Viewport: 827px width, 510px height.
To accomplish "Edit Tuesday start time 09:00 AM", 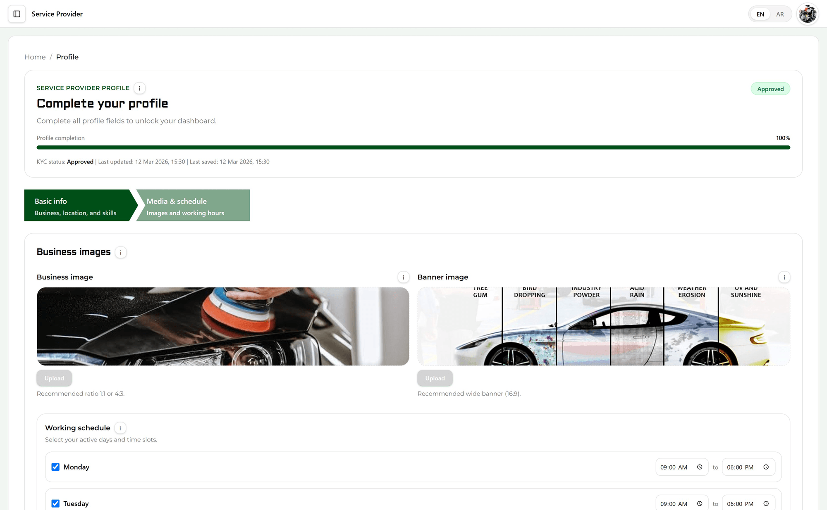I will (x=682, y=503).
